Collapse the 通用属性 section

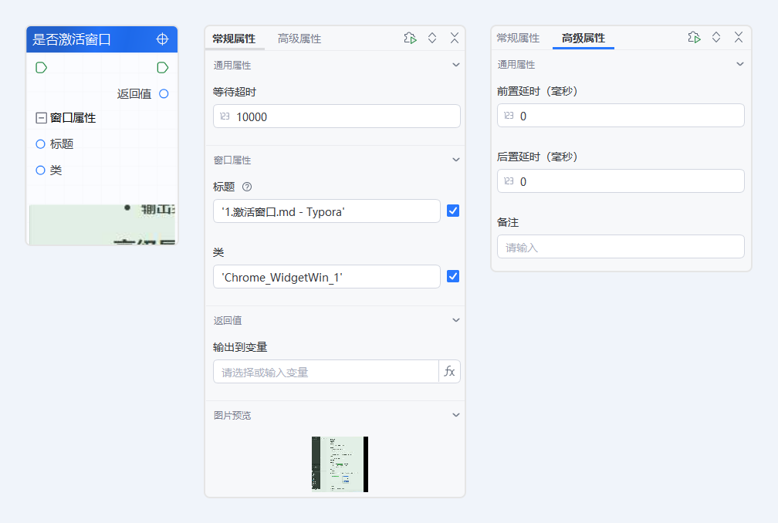(x=455, y=65)
